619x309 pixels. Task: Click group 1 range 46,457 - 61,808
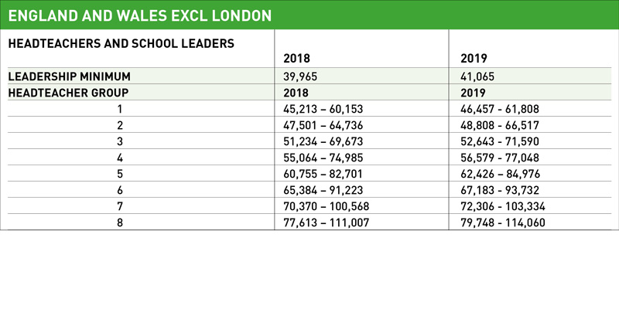pyautogui.click(x=499, y=109)
